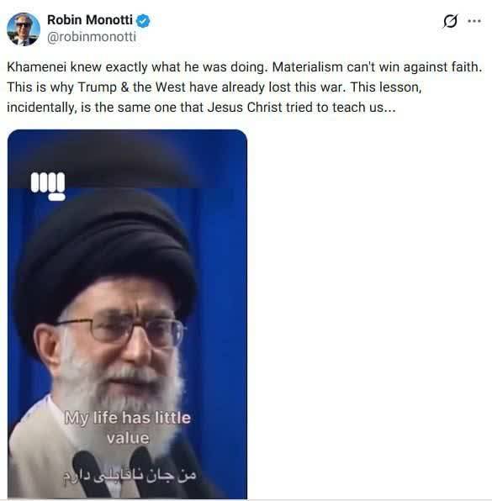
Task: Click the line starting "This is why Trump"
Action: 214,87
